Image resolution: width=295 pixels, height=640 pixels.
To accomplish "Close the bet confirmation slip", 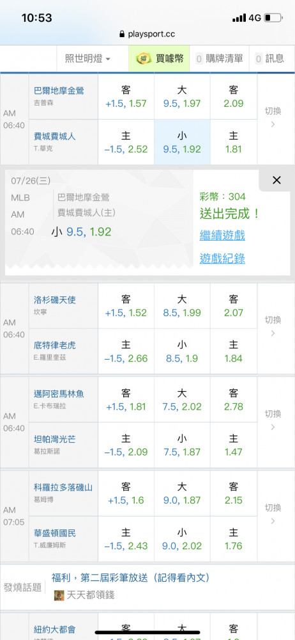I will 276,180.
